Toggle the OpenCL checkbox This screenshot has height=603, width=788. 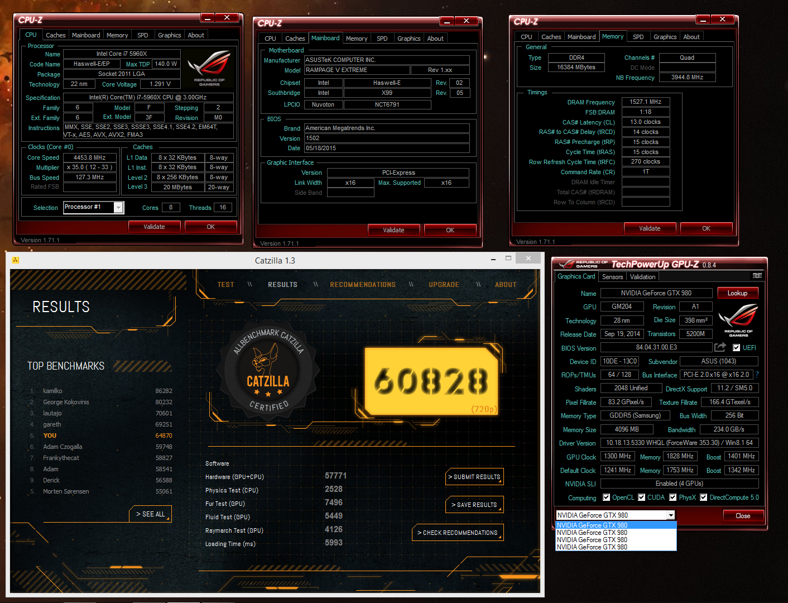606,497
